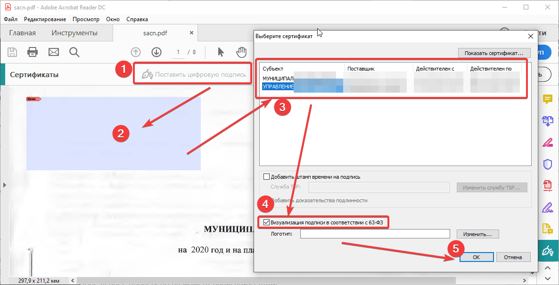Open the 'Редактирование' menu
This screenshot has width=559, height=285.
[45, 19]
